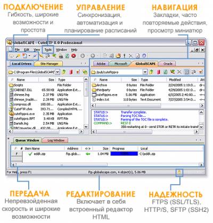Click the connection wizard wand icon
Screen dimensions: 213x223
[x=18, y=56]
